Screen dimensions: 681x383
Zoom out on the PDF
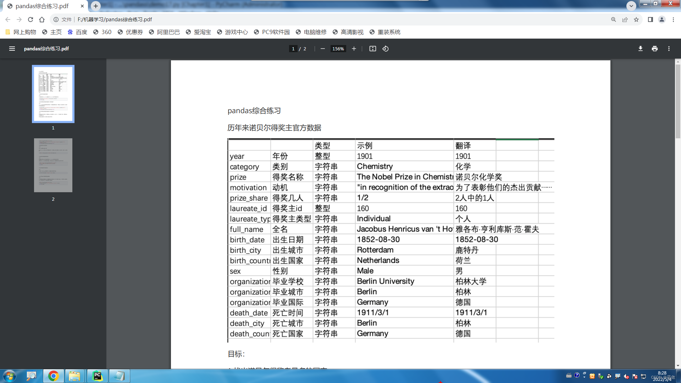(x=322, y=49)
